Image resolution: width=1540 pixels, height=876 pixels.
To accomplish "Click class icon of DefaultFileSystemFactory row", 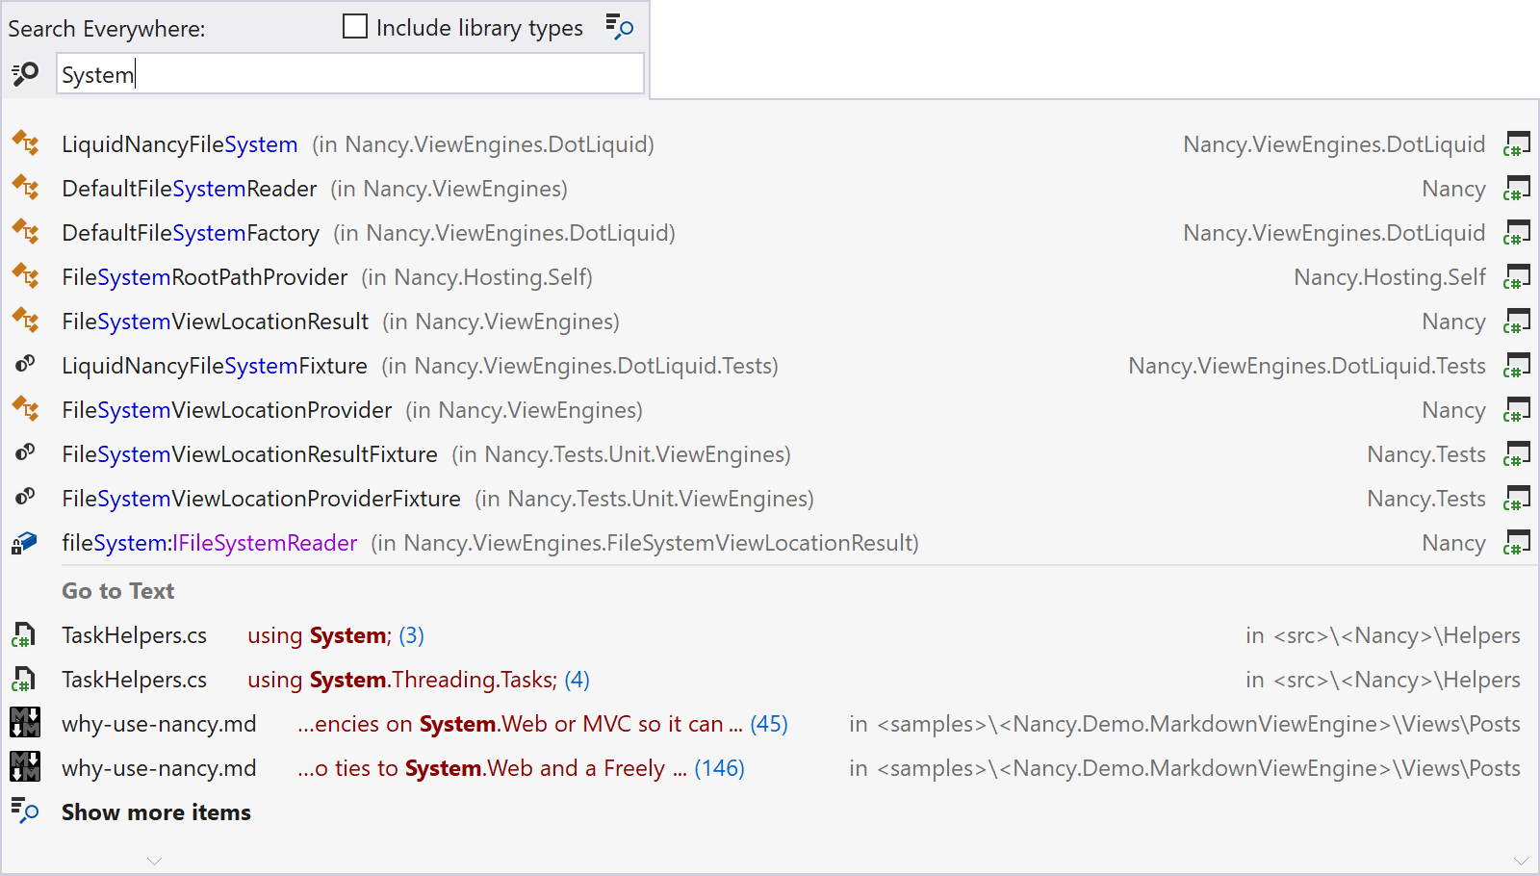I will click(x=25, y=233).
